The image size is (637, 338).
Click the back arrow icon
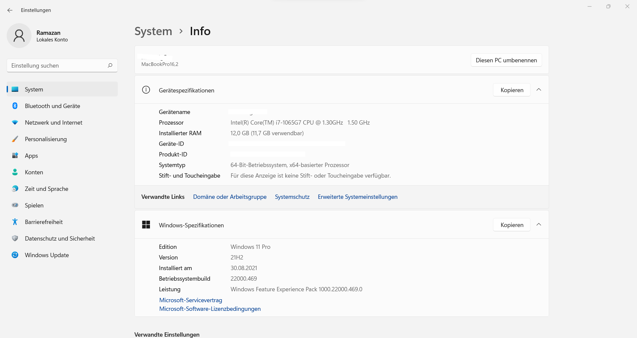click(10, 10)
